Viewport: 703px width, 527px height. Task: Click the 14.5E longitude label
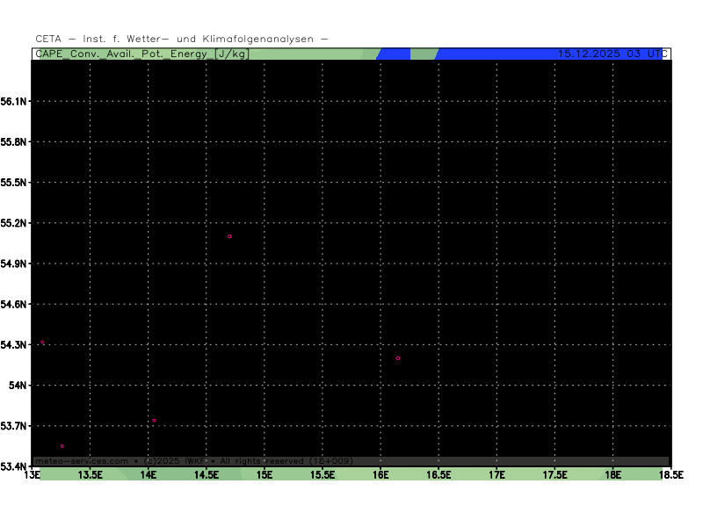click(207, 475)
